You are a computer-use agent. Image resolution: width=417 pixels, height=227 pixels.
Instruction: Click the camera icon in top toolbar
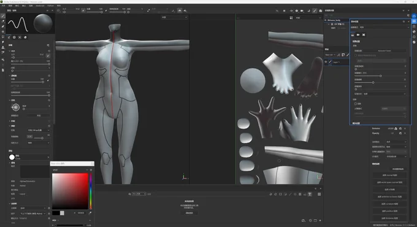tap(302, 10)
